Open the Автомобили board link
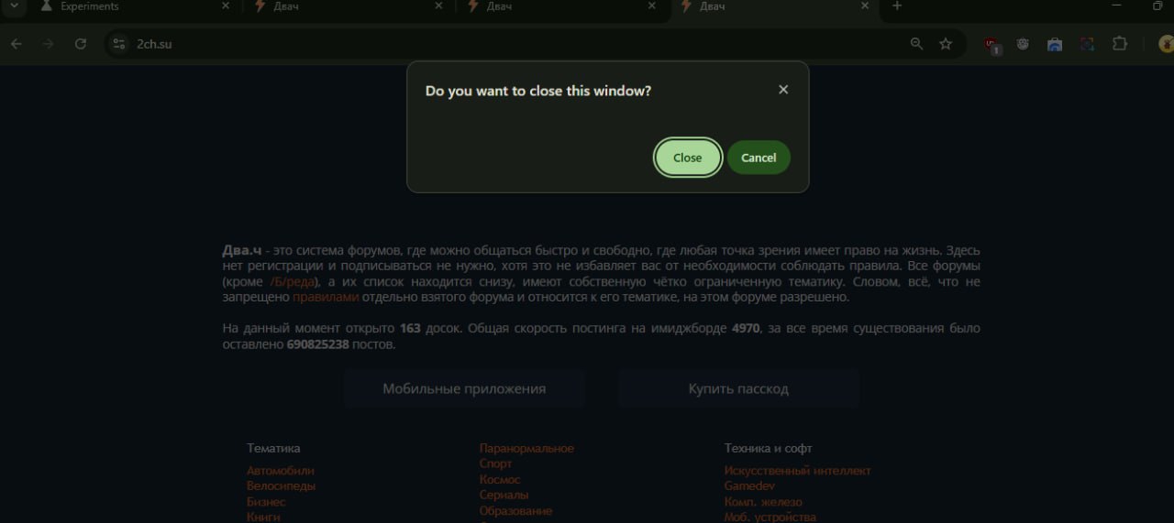Image resolution: width=1174 pixels, height=523 pixels. 281,471
